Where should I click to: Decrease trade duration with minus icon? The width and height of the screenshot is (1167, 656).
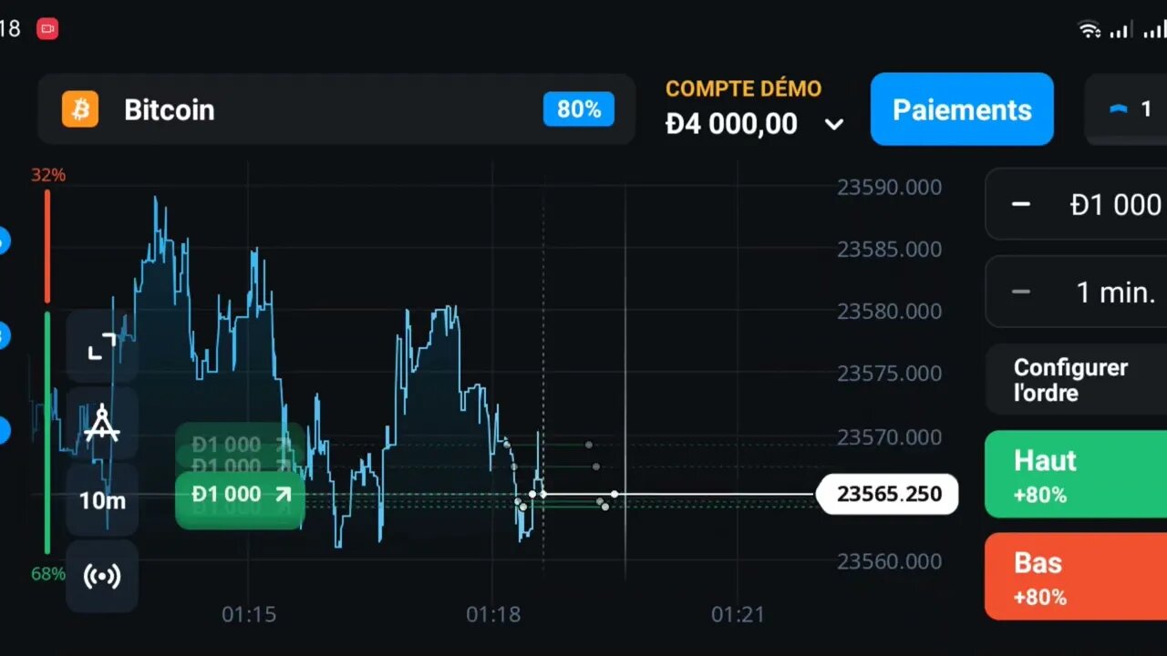click(1021, 292)
